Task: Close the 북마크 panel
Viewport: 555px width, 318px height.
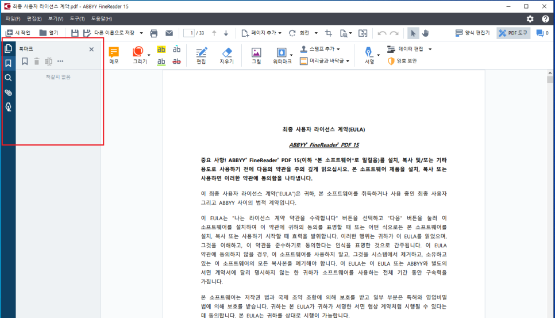Action: [91, 49]
